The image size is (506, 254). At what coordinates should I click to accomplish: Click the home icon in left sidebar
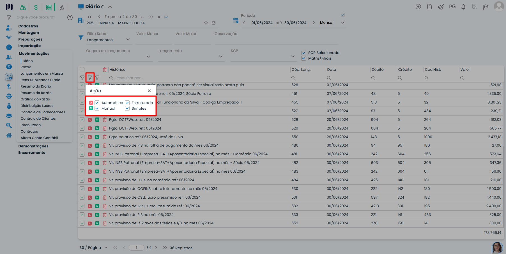coord(9,135)
